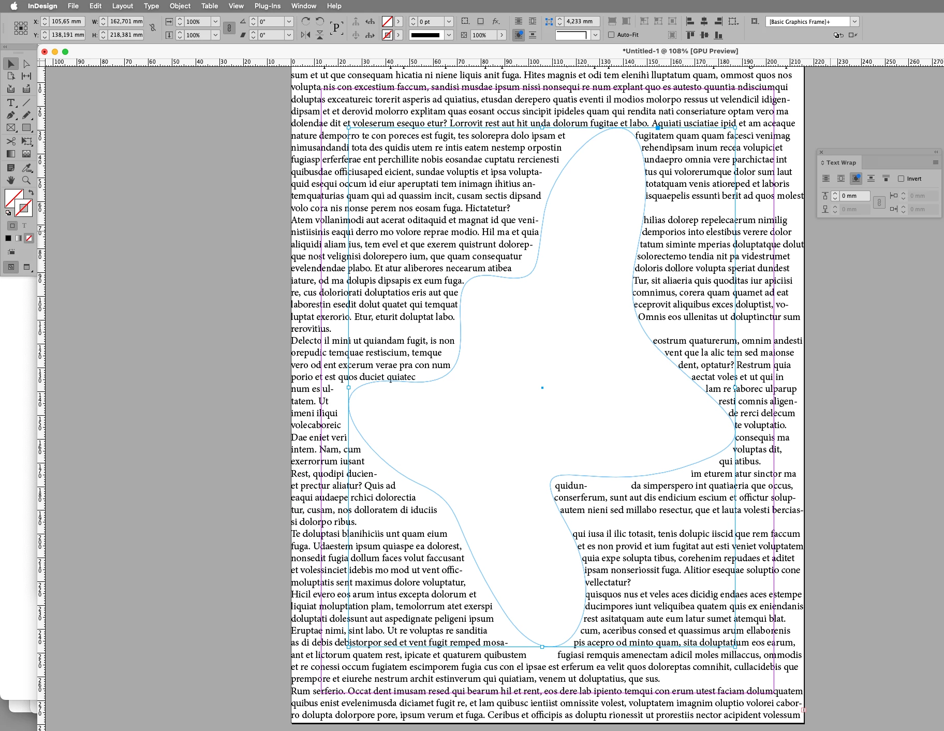This screenshot has height=731, width=944.
Task: Open scale X percentage dropdown
Action: pyautogui.click(x=215, y=21)
